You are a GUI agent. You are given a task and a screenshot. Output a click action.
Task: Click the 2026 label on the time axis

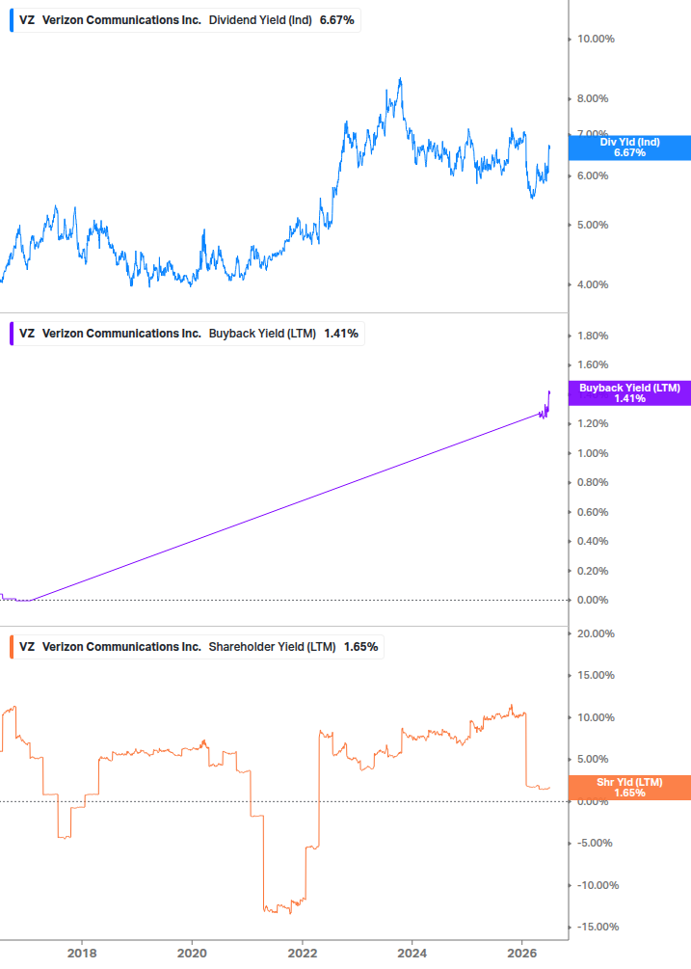coord(522,954)
